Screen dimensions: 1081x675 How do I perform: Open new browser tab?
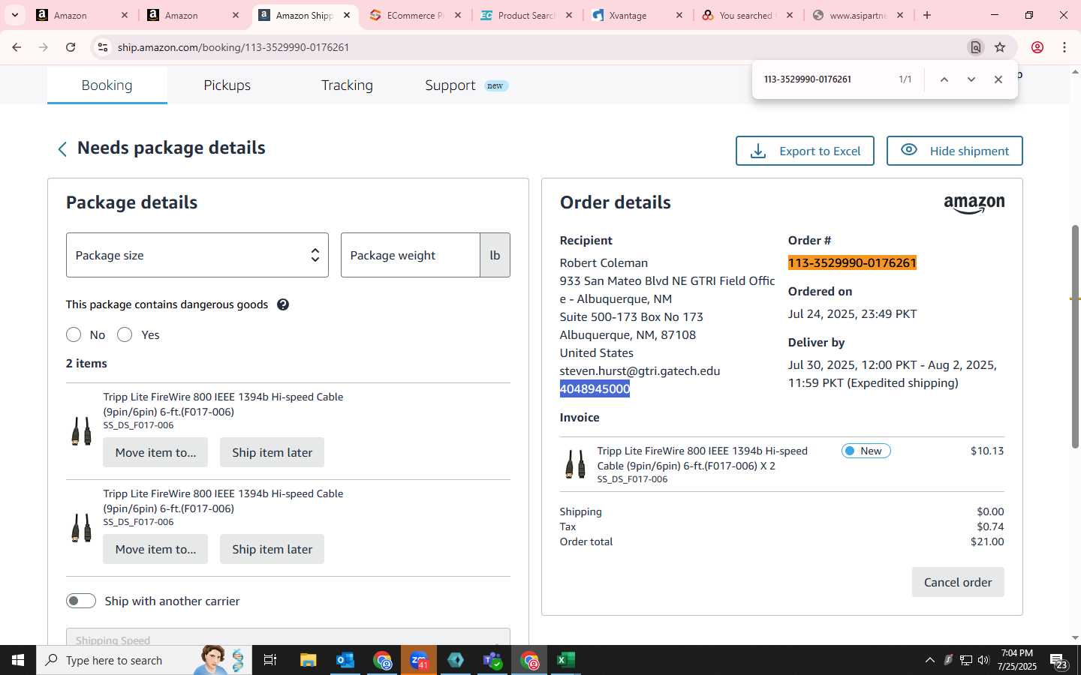pyautogui.click(x=927, y=15)
